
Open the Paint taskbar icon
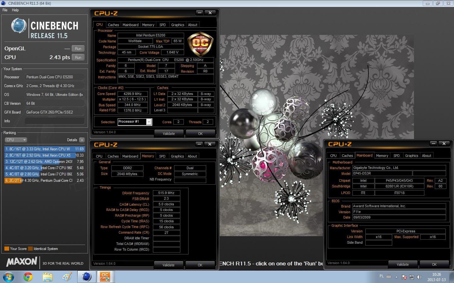pos(67,277)
